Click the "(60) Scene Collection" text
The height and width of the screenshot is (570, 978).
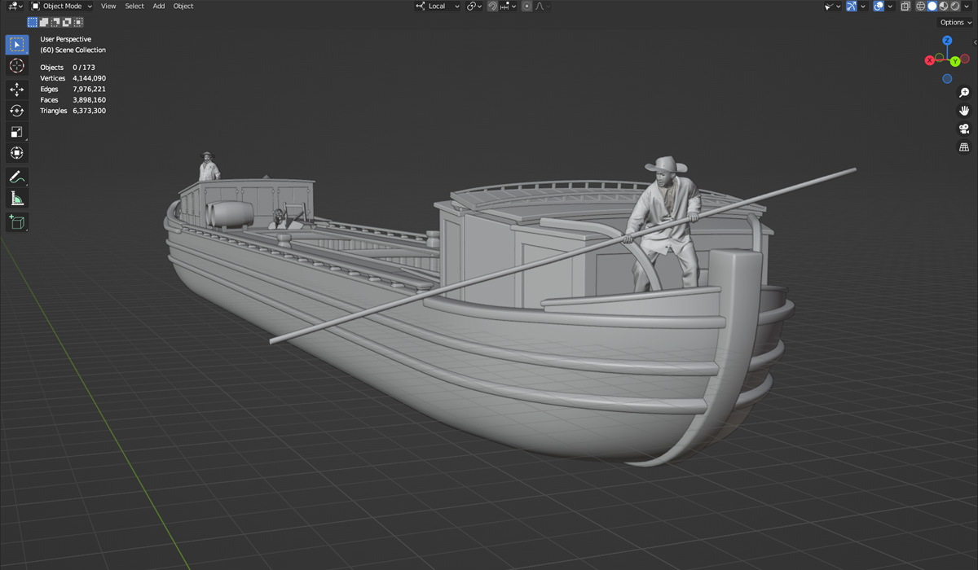[73, 50]
